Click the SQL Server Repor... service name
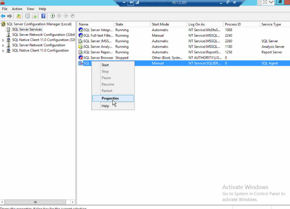This screenshot has width=290, height=209. click(98, 52)
